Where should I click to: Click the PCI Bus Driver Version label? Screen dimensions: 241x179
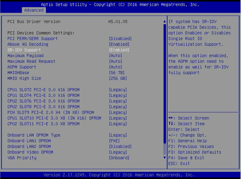click(x=34, y=22)
